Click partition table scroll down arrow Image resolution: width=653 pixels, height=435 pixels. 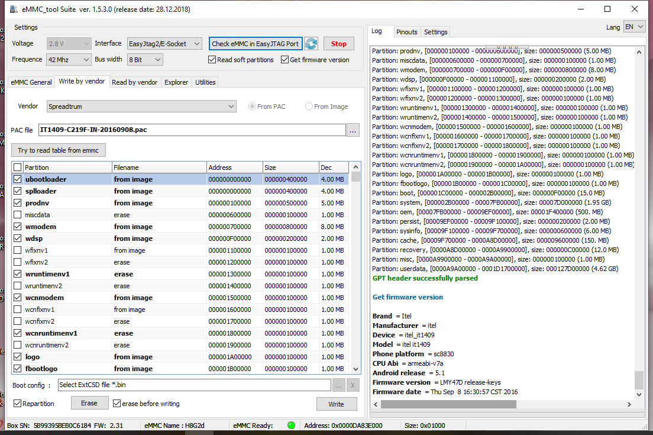click(355, 369)
